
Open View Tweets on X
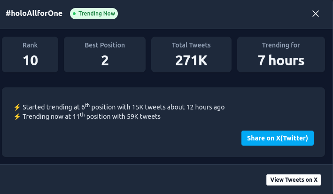[294, 180]
